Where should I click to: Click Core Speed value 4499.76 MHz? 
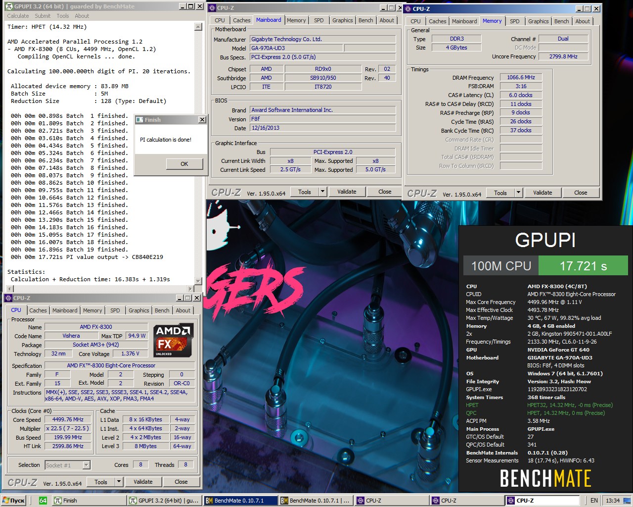click(68, 419)
